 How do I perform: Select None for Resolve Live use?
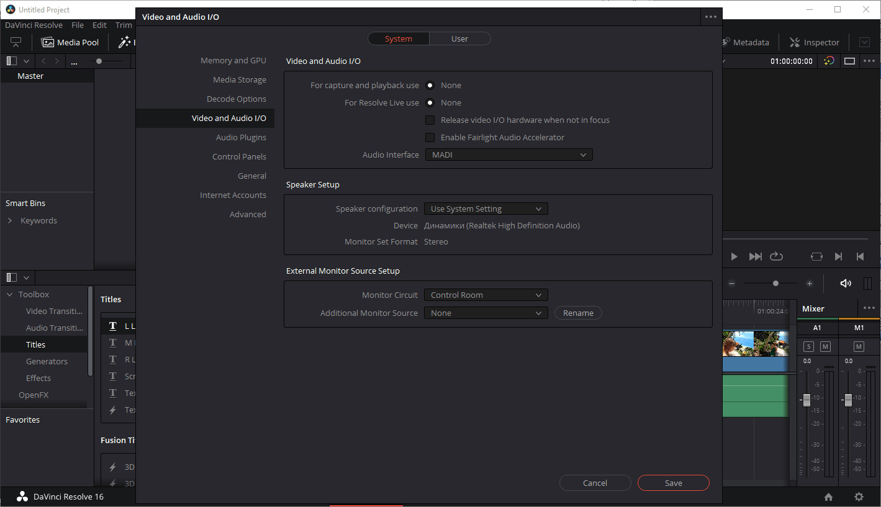(x=430, y=102)
